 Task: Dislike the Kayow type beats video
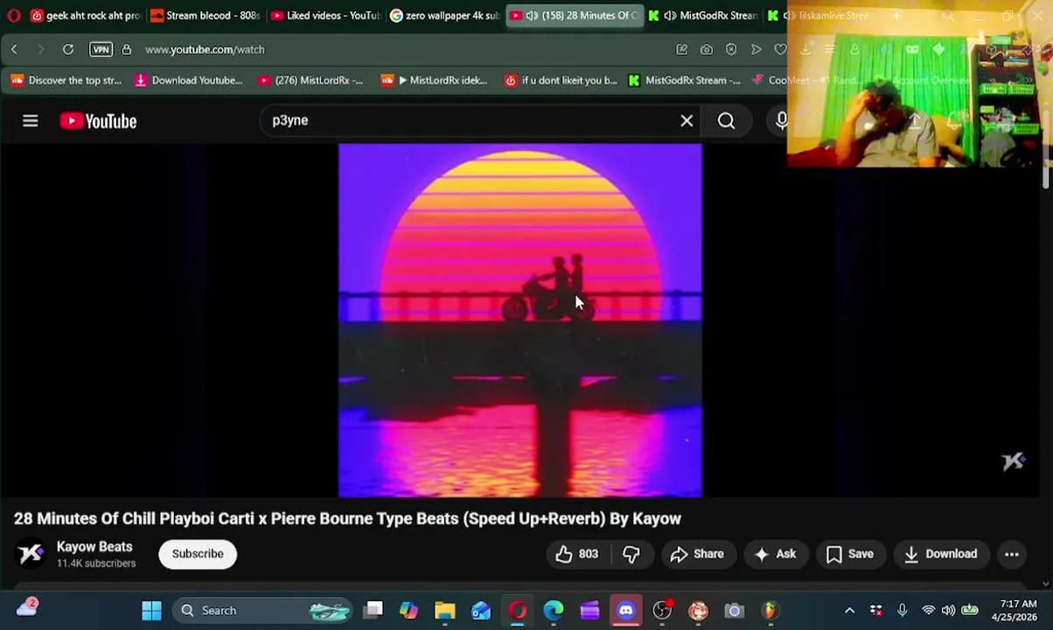click(631, 554)
